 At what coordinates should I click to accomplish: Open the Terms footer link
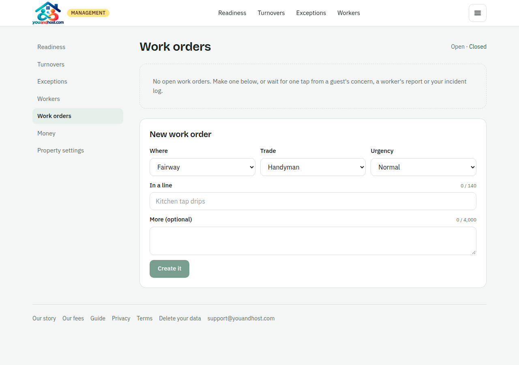click(144, 318)
